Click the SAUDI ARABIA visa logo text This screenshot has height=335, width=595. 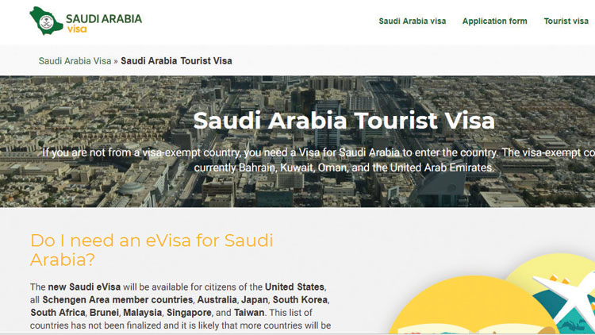(x=103, y=21)
